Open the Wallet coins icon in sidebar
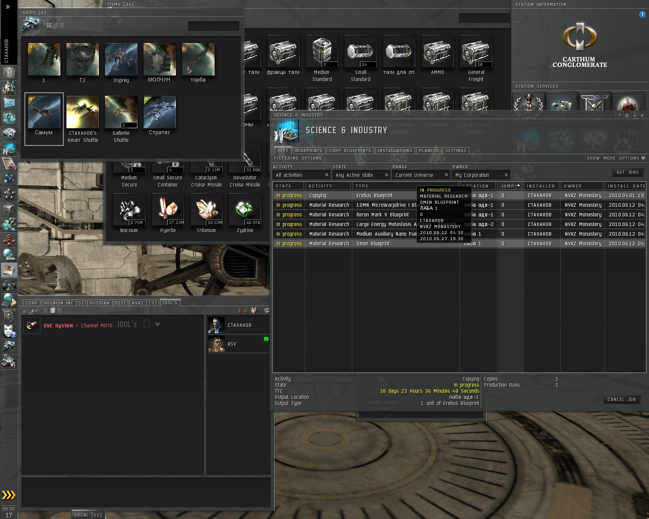 click(x=9, y=225)
